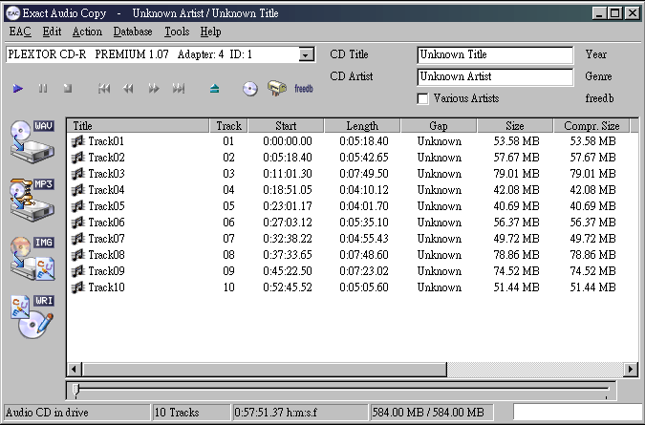The height and width of the screenshot is (425, 645).
Task: Click the IMG copy image icon
Action: pos(32,257)
